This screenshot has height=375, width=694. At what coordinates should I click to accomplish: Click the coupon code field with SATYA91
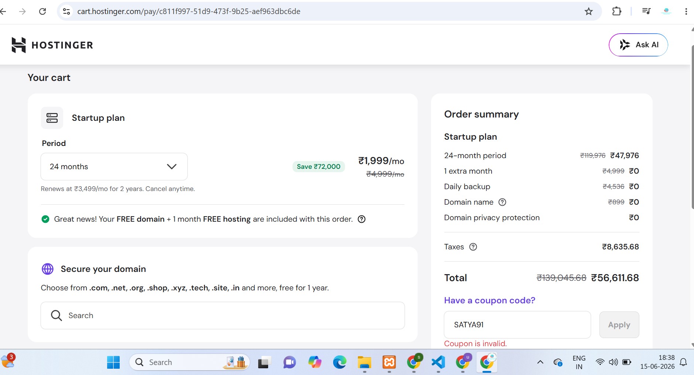coord(517,325)
